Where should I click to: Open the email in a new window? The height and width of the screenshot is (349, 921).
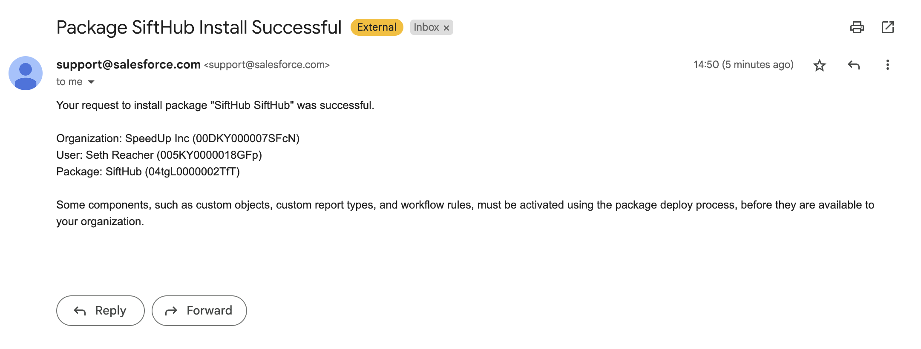[887, 28]
